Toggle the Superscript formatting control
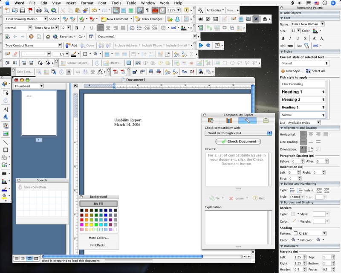 pyautogui.click(x=314, y=38)
